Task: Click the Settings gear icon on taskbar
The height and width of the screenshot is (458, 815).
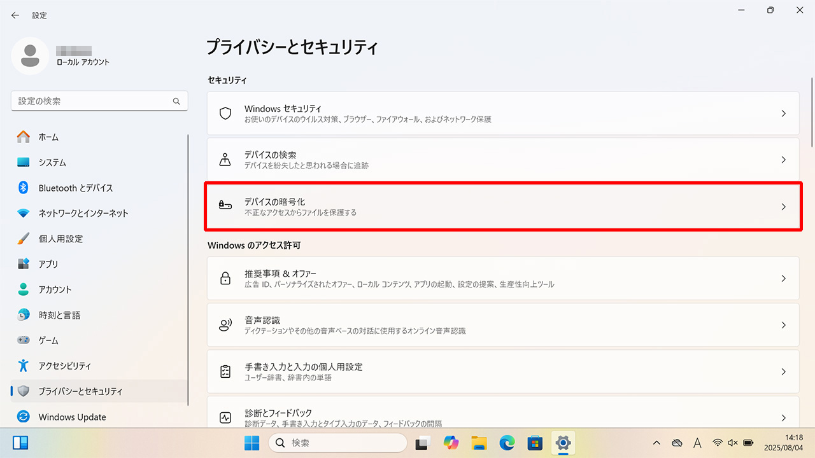Action: click(563, 442)
